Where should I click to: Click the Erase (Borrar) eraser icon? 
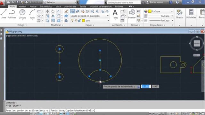(x=66, y=11)
